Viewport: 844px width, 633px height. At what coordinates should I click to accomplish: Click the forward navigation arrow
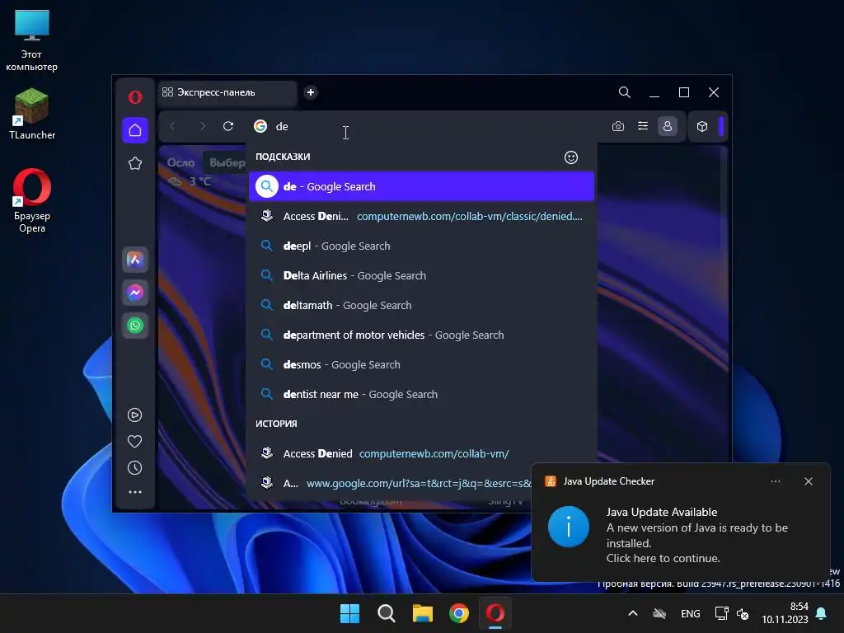(x=203, y=126)
